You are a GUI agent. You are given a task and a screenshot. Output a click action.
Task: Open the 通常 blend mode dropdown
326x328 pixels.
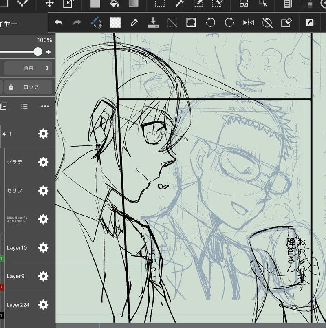click(28, 68)
